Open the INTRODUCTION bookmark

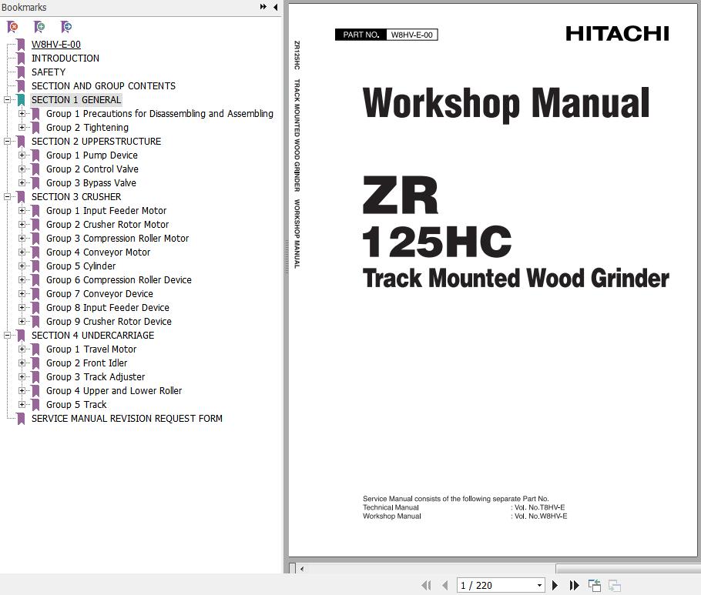click(x=65, y=58)
